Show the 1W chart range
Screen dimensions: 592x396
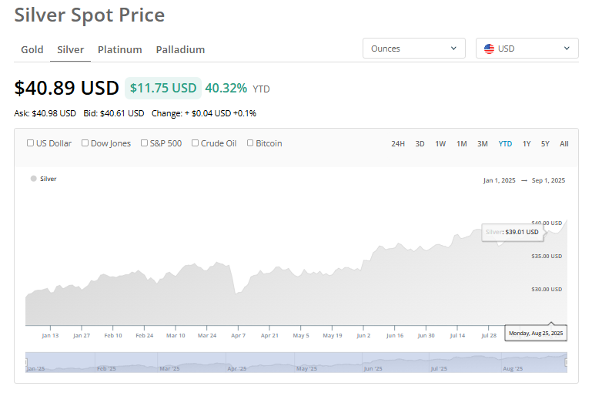point(440,144)
